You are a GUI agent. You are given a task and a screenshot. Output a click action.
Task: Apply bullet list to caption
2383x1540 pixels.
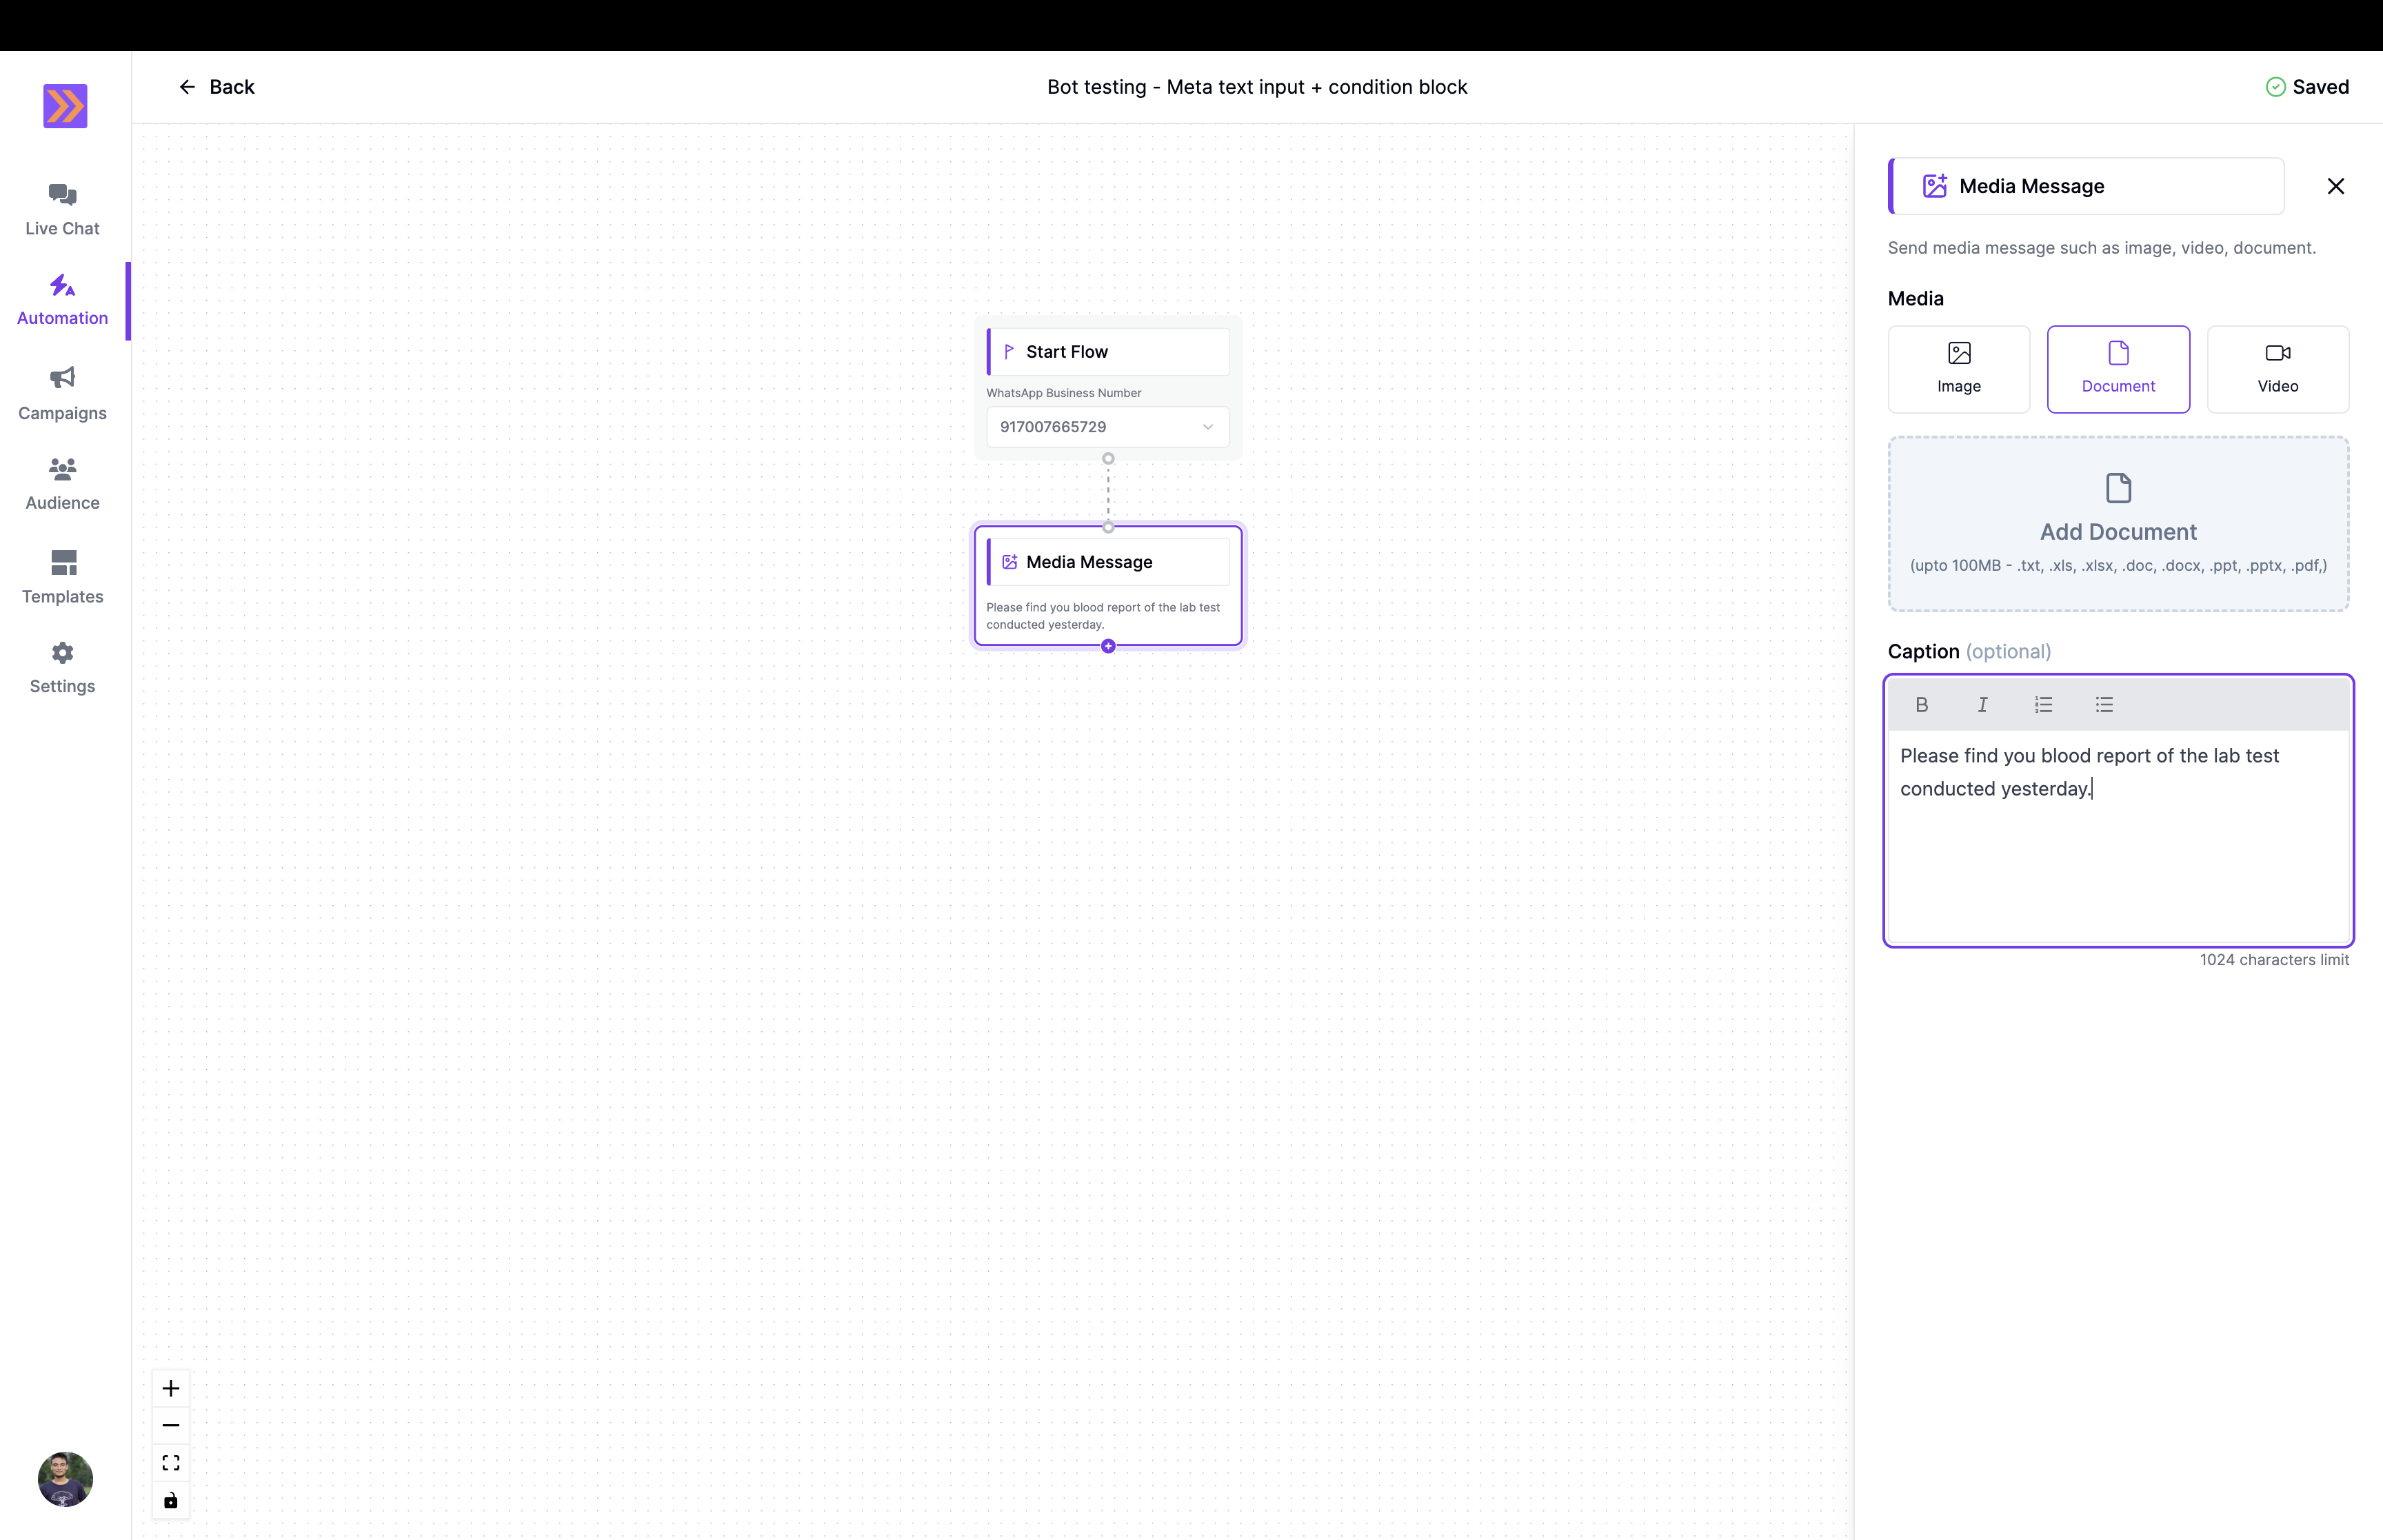click(2103, 705)
